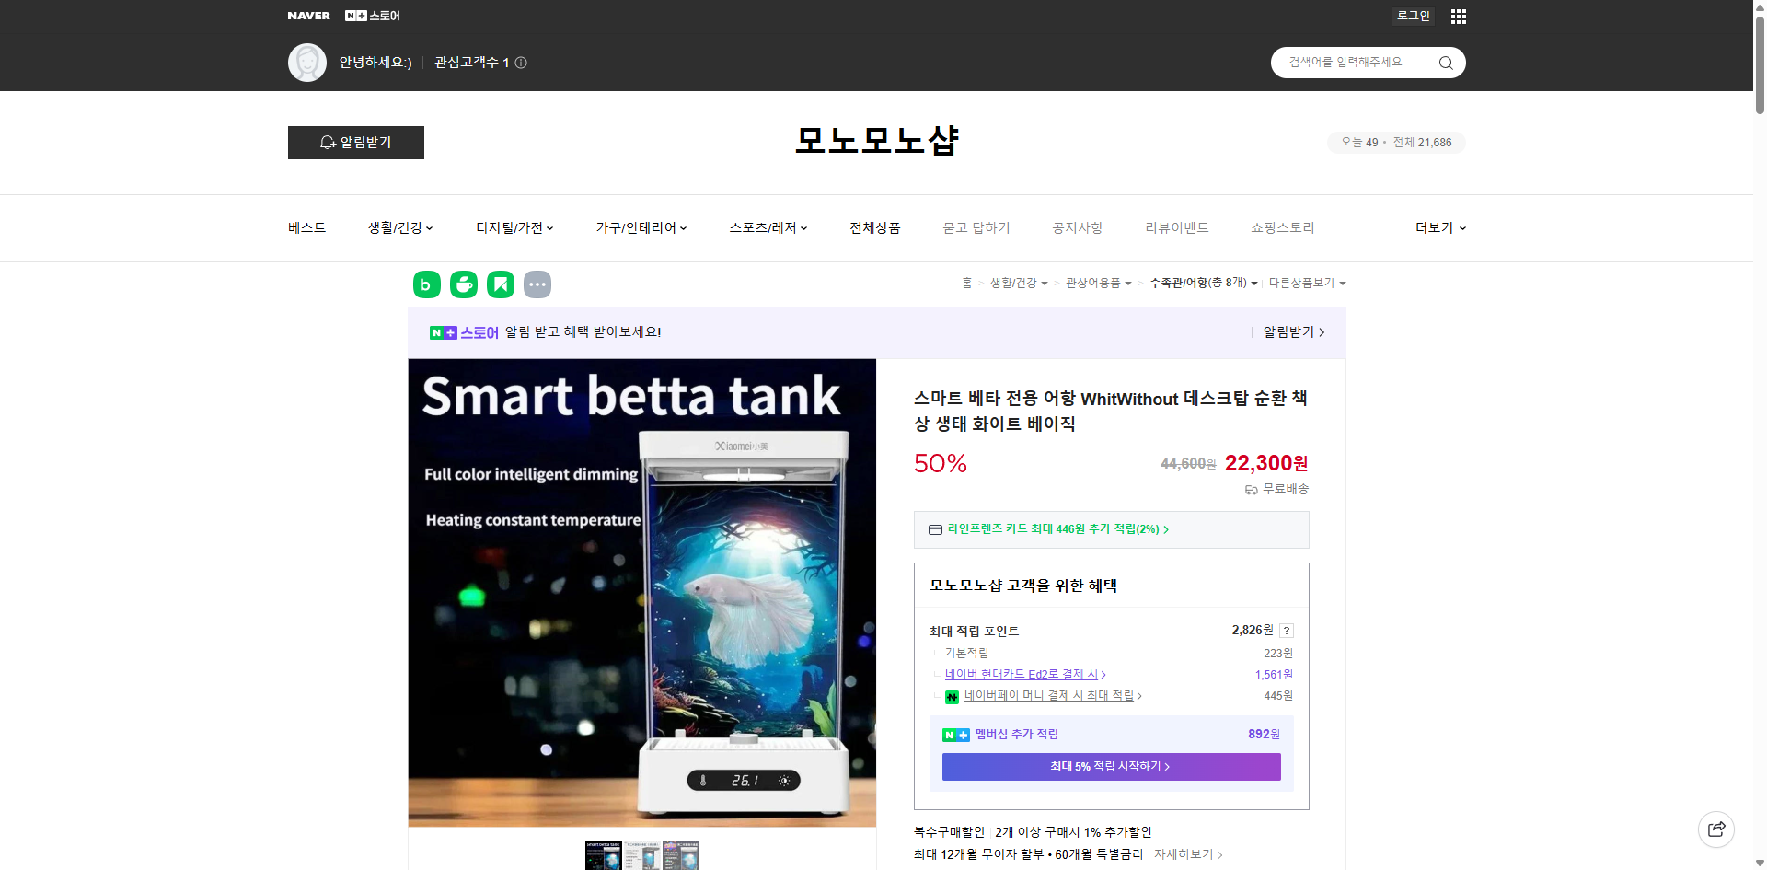The image size is (1767, 870).
Task: Open the 네이버 현대카드 Ed2 payment link
Action: tap(1023, 674)
